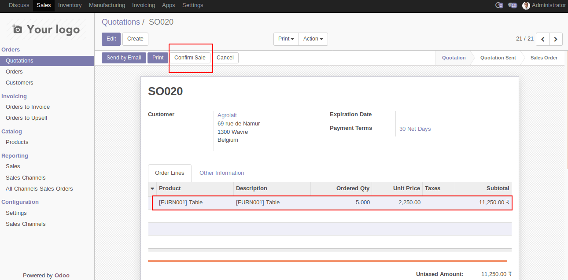Click the Your logo camera placeholder

(x=17, y=29)
